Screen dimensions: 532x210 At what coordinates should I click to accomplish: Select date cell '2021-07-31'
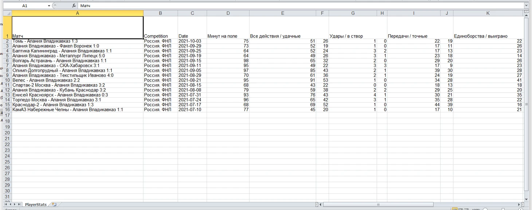(x=192, y=95)
